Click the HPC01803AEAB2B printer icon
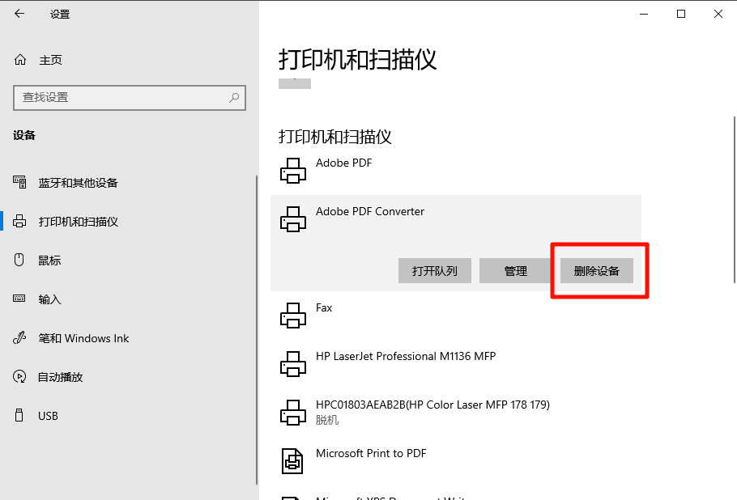Viewport: 737px width, 500px height. (x=293, y=412)
